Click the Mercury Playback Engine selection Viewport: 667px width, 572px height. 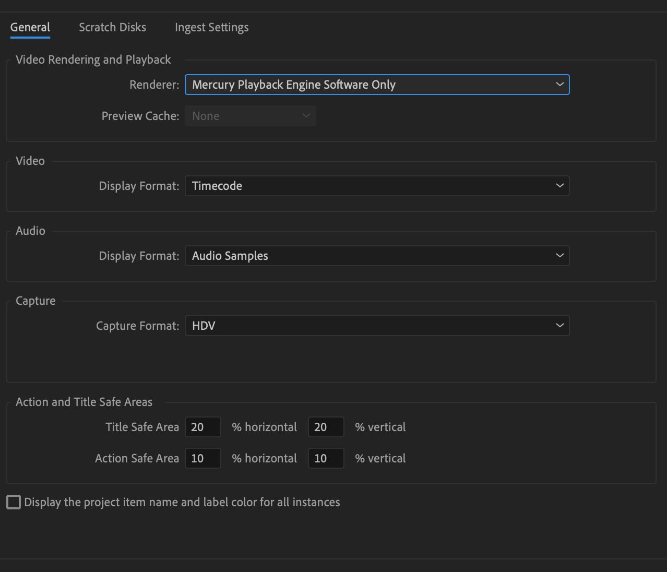pyautogui.click(x=294, y=84)
